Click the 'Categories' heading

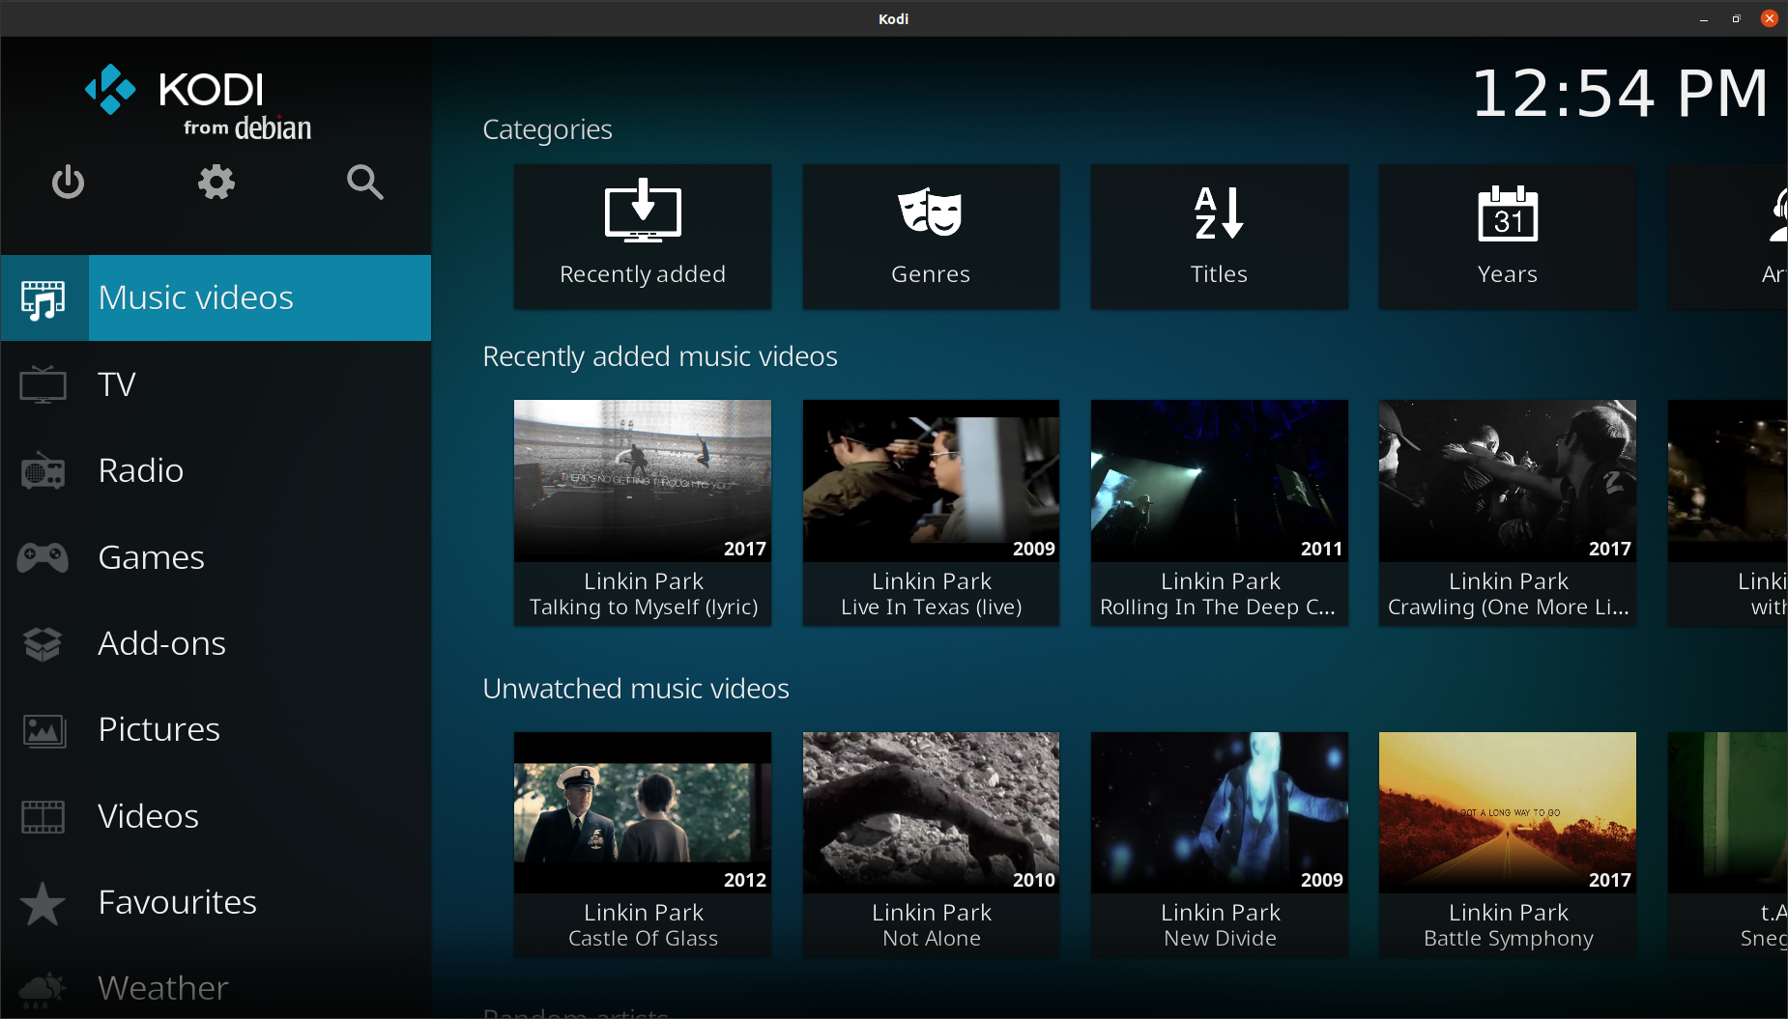point(547,129)
